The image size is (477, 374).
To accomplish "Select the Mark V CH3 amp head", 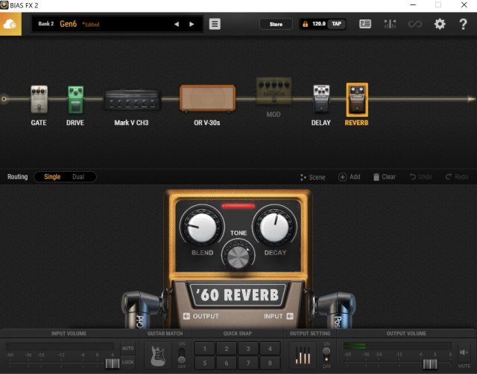I will (x=133, y=100).
